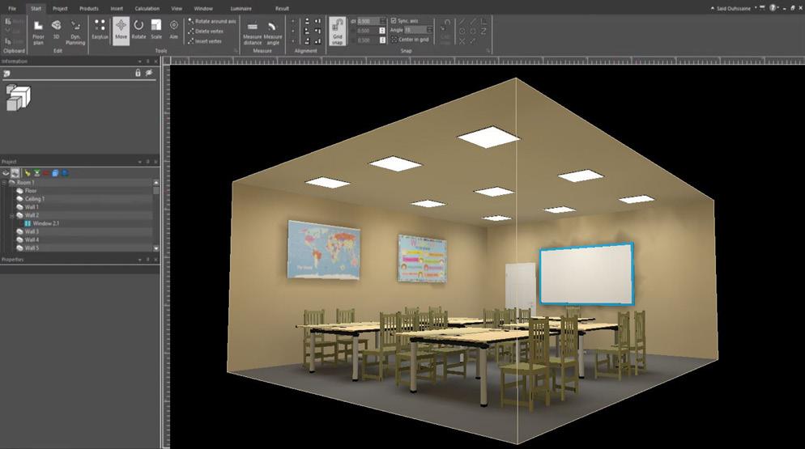Open the Project ribbon tab
The width and height of the screenshot is (805, 449).
(x=60, y=8)
